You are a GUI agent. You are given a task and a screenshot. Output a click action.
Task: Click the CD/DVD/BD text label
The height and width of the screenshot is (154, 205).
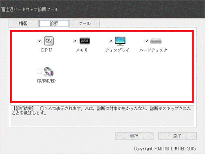tap(46, 81)
